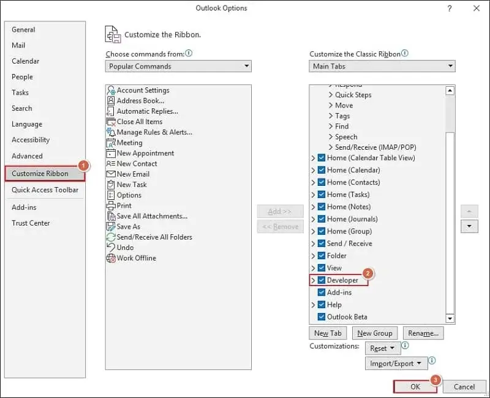Expand the Home (Calendar) tree item
The image size is (490, 398).
click(312, 170)
